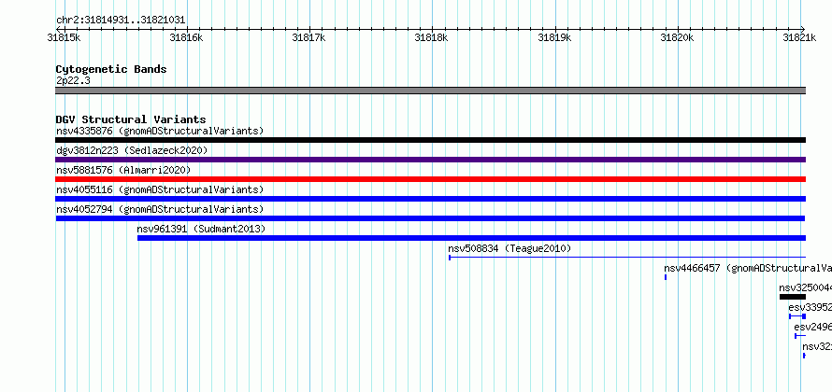Click the 31821k ruler tick label
The image size is (832, 392).
coord(799,37)
